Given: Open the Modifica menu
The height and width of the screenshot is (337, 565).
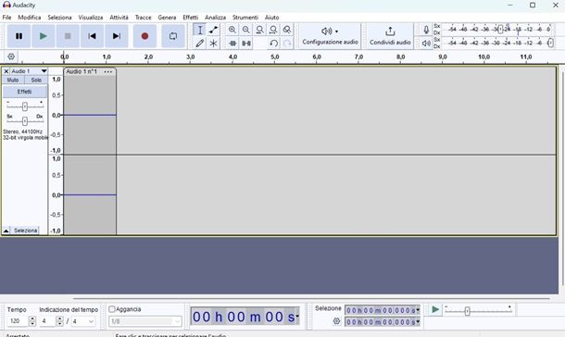Looking at the screenshot, I should point(30,18).
